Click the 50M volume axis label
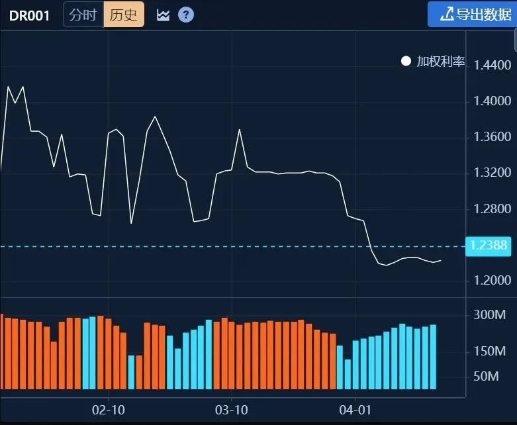This screenshot has height=425, width=517. 486,376
